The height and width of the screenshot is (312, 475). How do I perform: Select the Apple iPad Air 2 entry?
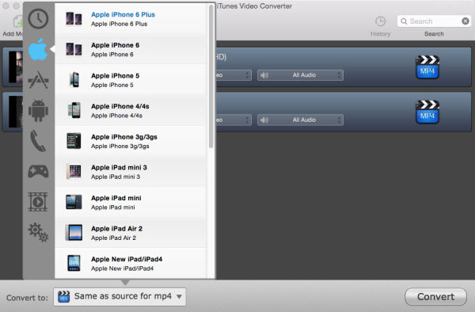click(x=131, y=233)
